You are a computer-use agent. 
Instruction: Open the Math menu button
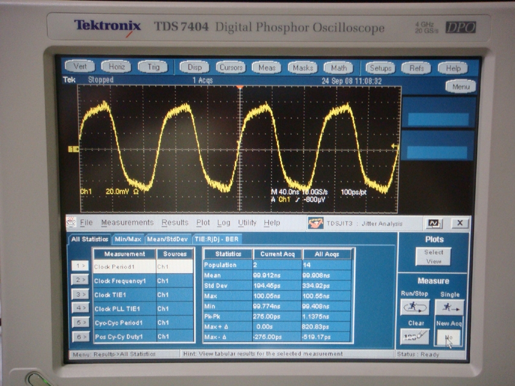(x=339, y=68)
